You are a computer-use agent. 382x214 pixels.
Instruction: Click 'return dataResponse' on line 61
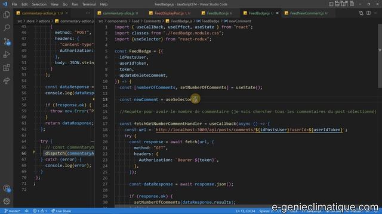pyautogui.click(x=69, y=123)
